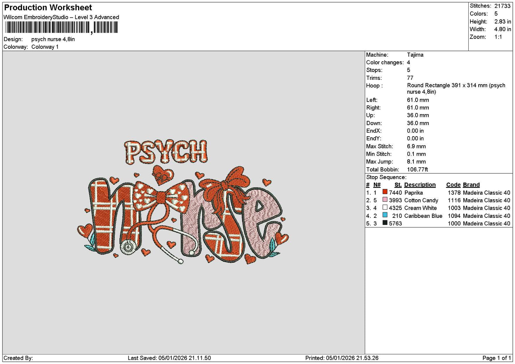Select the 'Production Worksheet' title
Viewport: 515px width, 364px height.
(48, 7)
